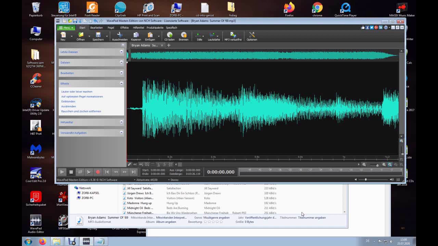Click the speaker mute icon near volume slider

pyautogui.click(x=356, y=179)
